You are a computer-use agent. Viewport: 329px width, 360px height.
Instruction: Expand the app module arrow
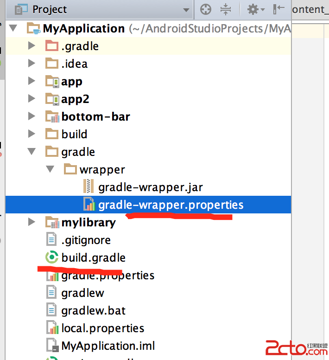[32, 81]
